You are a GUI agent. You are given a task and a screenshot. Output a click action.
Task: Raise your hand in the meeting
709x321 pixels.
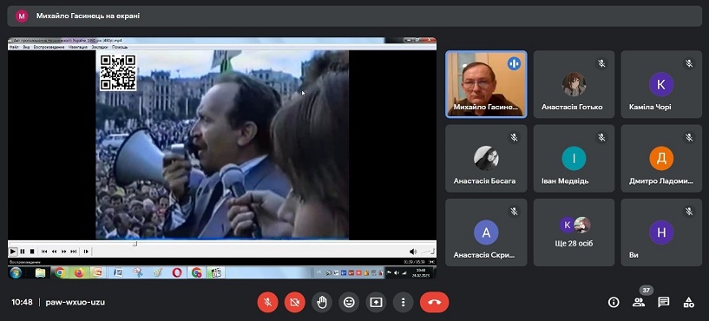click(322, 302)
